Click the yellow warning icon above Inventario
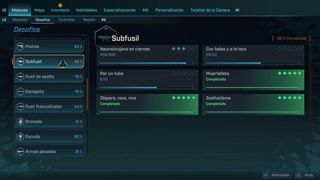Screen dimensions: 320x180 coord(60,5)
